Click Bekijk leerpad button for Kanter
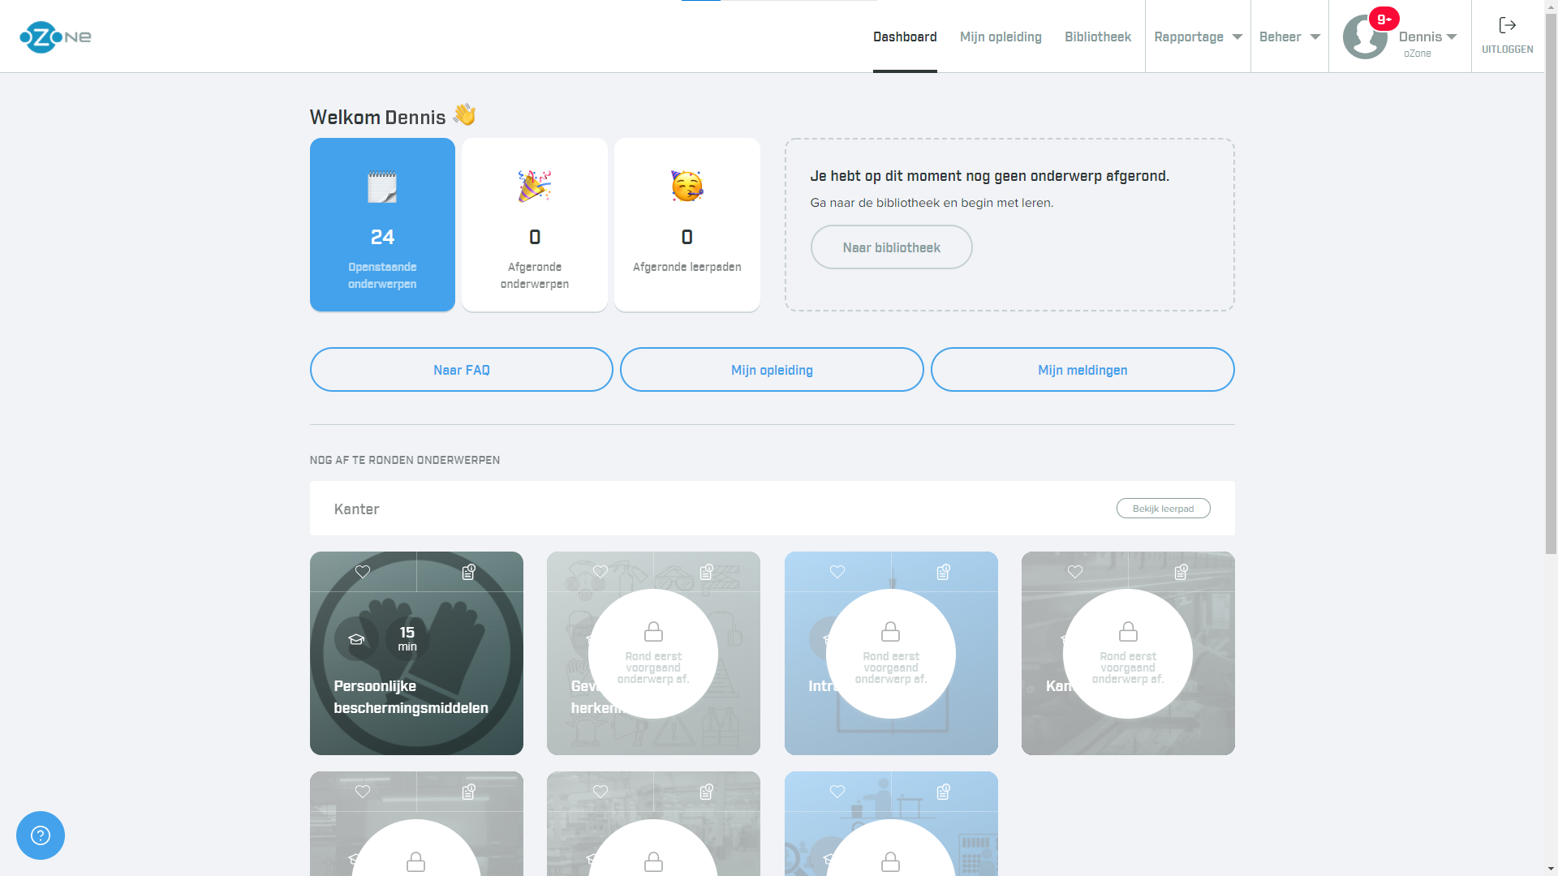This screenshot has height=876, width=1558. 1163,509
